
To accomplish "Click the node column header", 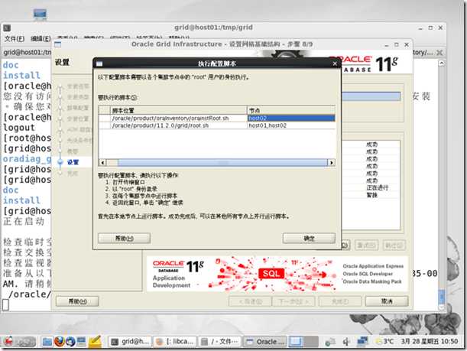I will pyautogui.click(x=291, y=111).
